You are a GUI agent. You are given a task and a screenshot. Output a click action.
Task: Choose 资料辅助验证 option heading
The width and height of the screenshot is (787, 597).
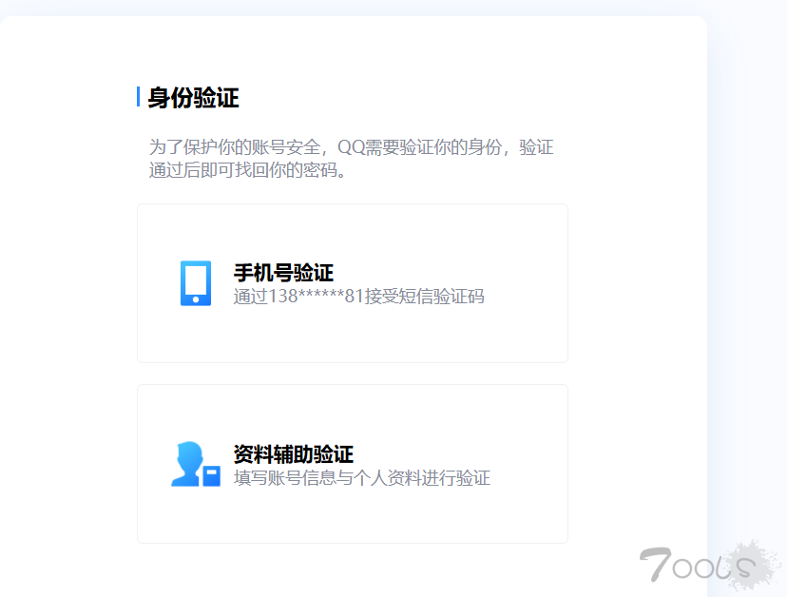(x=293, y=453)
